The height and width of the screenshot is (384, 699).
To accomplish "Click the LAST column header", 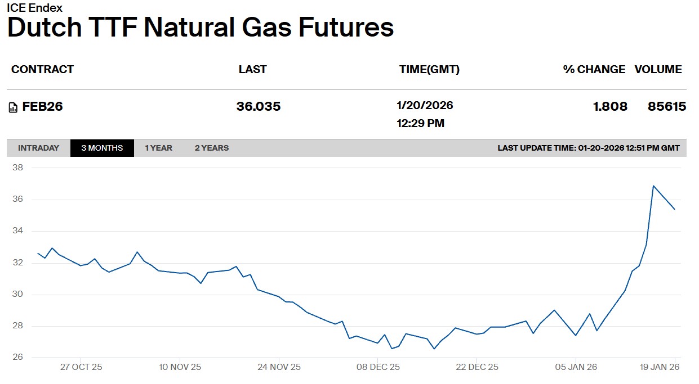I will pos(252,69).
